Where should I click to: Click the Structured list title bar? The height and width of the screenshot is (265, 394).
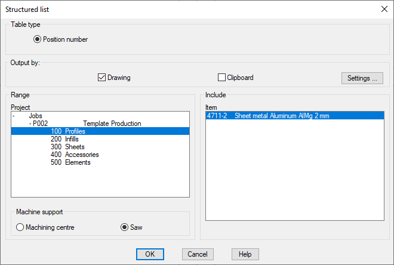(179, 9)
